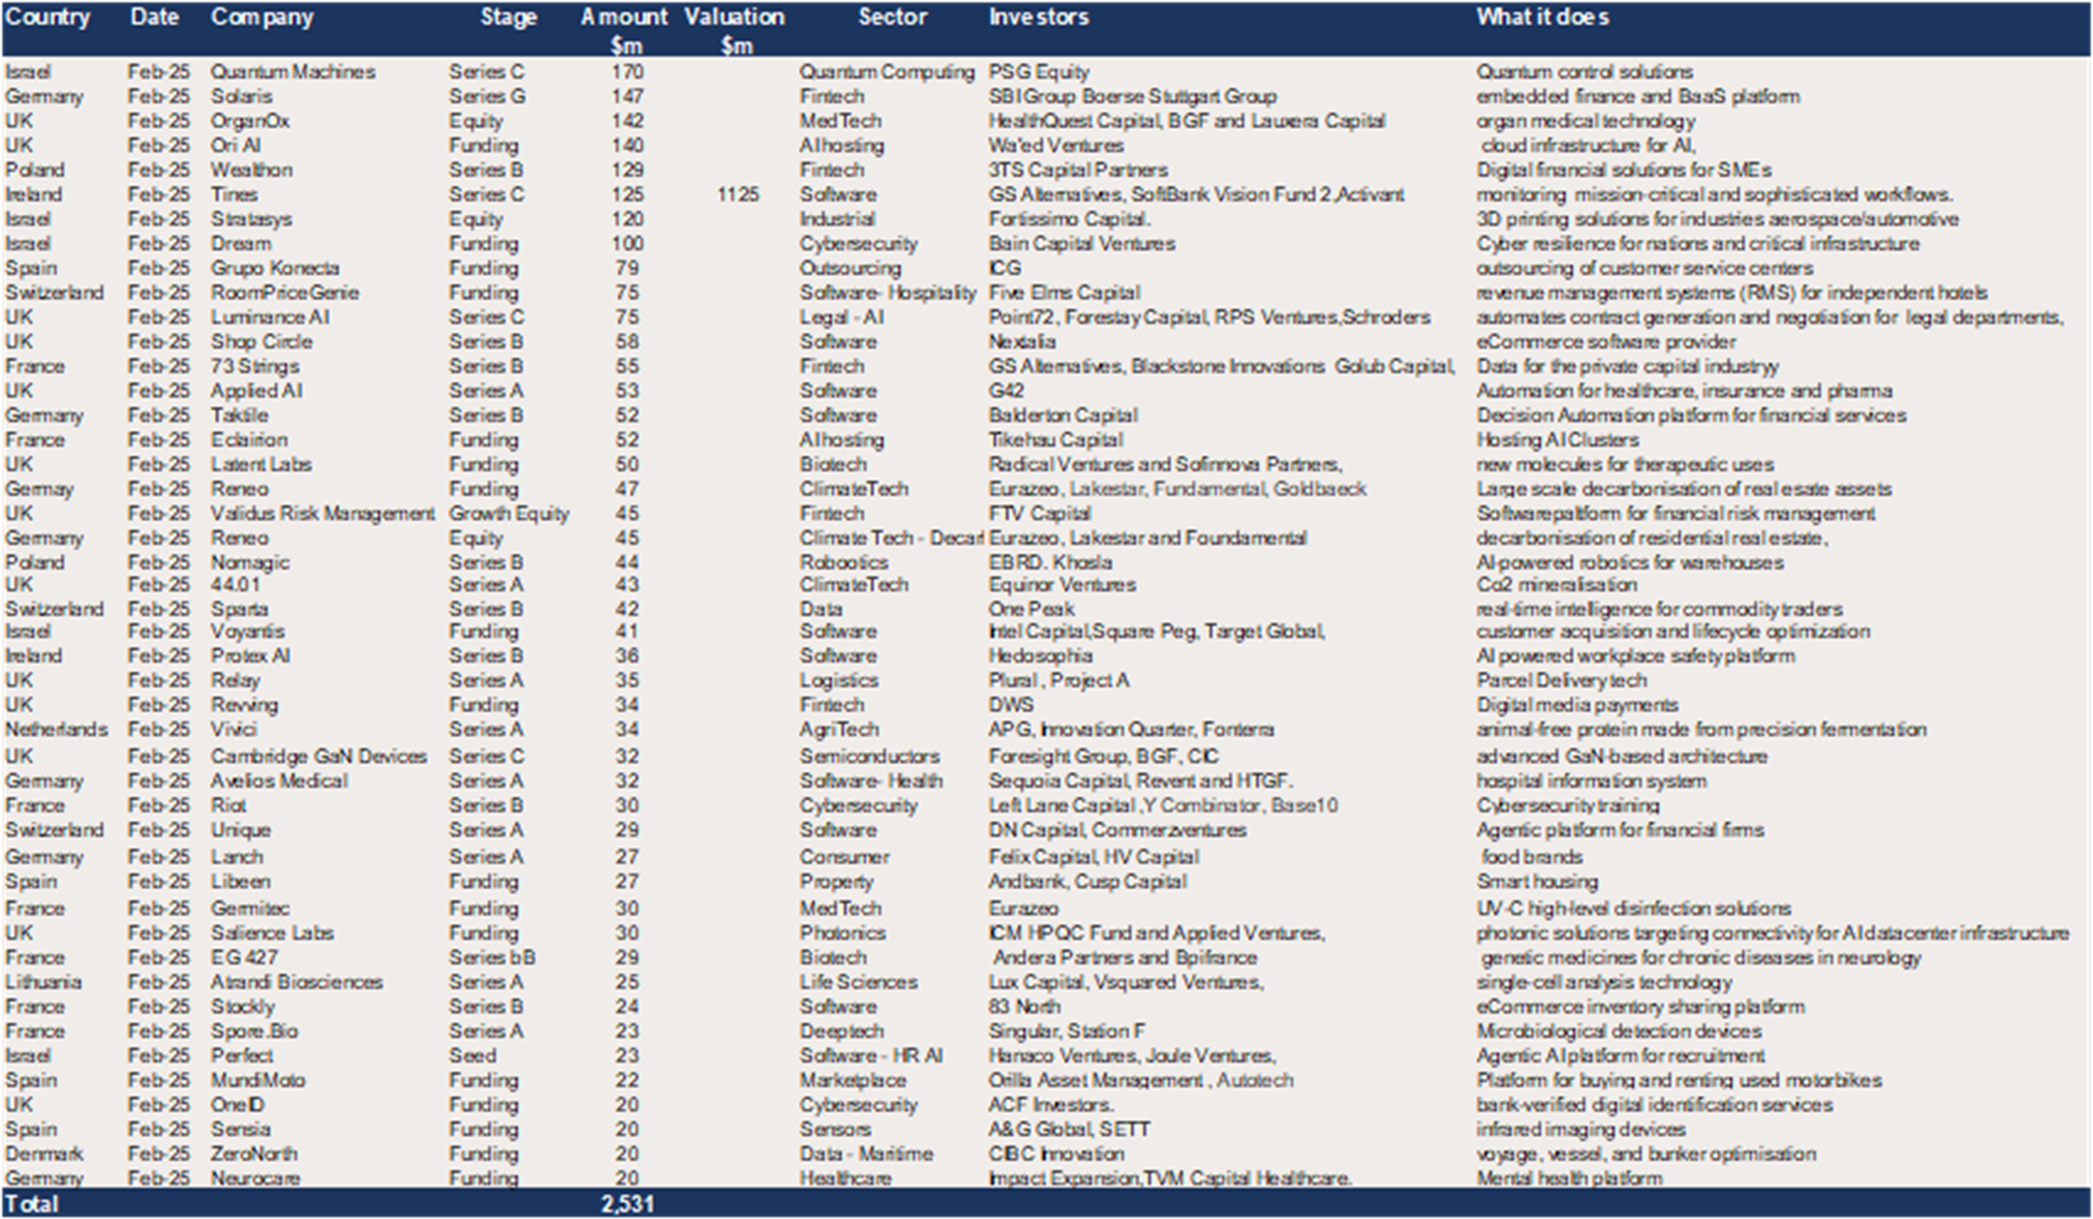The height and width of the screenshot is (1219, 2093).
Task: Click the 'PSG Equity' investor cell
Action: click(x=1038, y=72)
